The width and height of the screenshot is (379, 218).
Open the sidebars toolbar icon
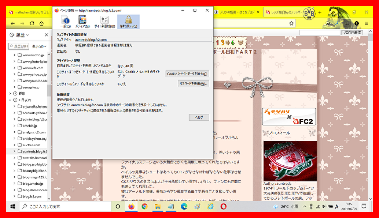[347, 23]
